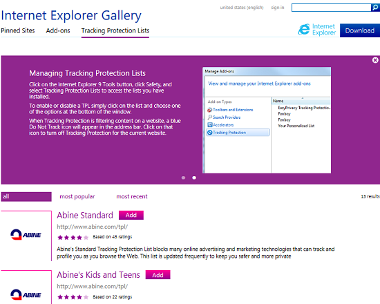Click the sign in link

[x=278, y=8]
